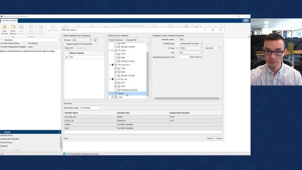Click the scroll-right arrow of properties pane
Viewport: 302px width, 170px height.
(x=221, y=99)
